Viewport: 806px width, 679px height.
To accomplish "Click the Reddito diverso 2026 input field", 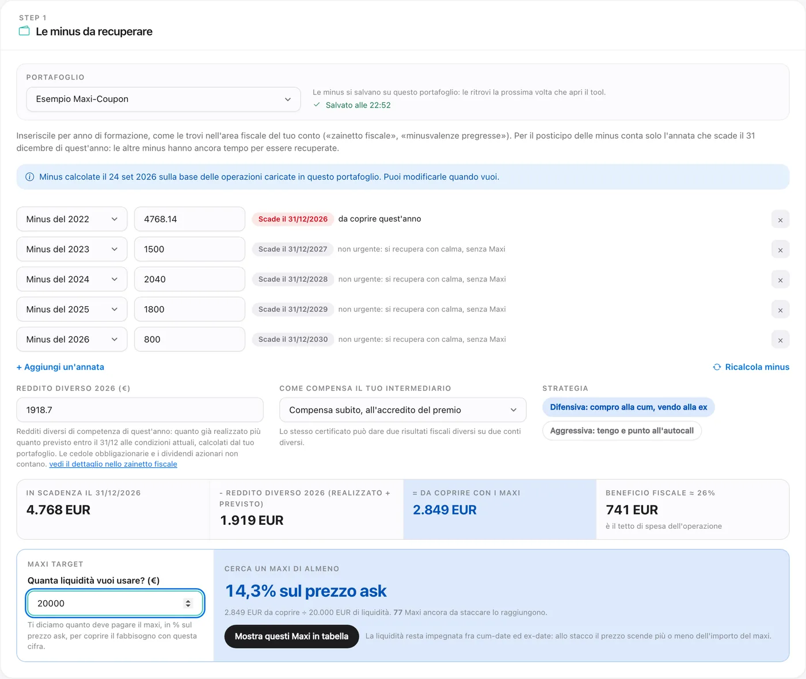I will [x=140, y=410].
